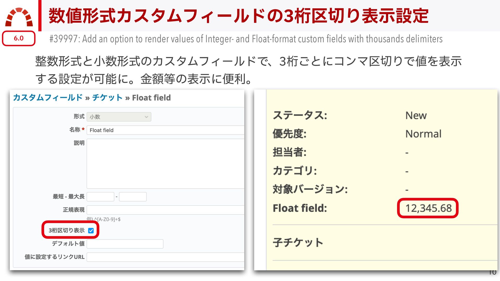Click the 名称 field containing Float field
Image resolution: width=500 pixels, height=281 pixels.
[165, 130]
